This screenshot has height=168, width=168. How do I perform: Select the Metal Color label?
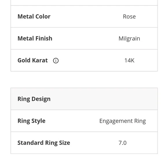click(34, 17)
